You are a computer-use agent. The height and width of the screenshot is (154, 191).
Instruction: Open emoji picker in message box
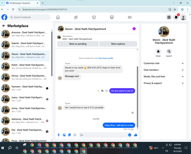(x=129, y=135)
